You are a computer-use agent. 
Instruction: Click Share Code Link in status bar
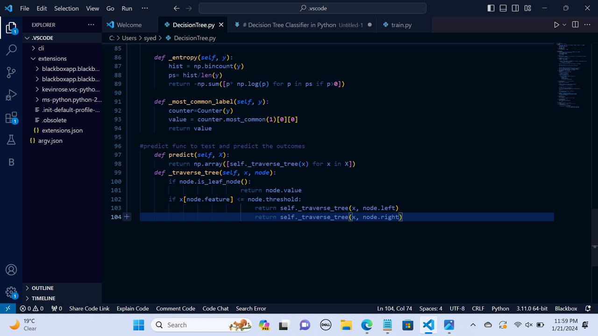tap(89, 308)
